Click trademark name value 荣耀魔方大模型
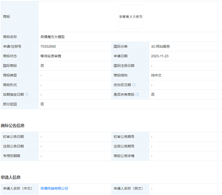This screenshot has height=195, width=222. [x=53, y=37]
